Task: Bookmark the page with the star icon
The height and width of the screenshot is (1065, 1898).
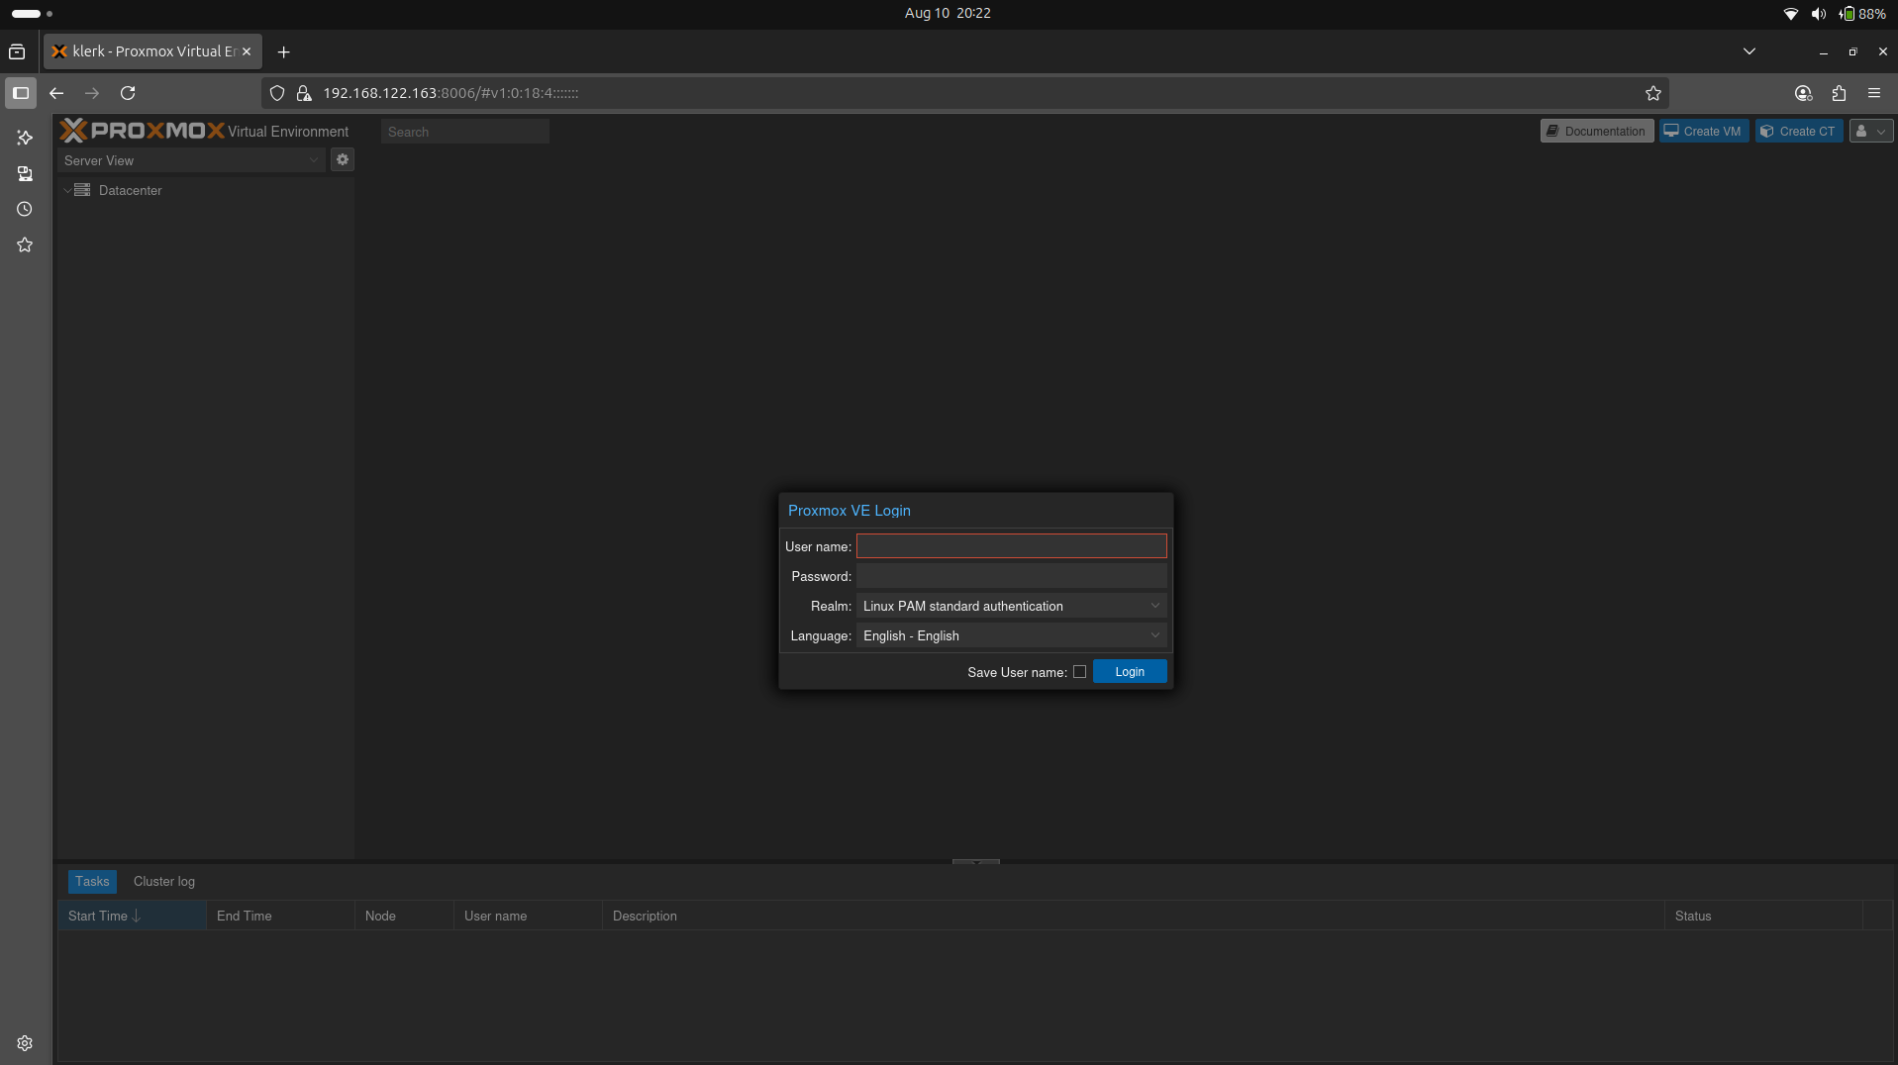Action: 1652,93
